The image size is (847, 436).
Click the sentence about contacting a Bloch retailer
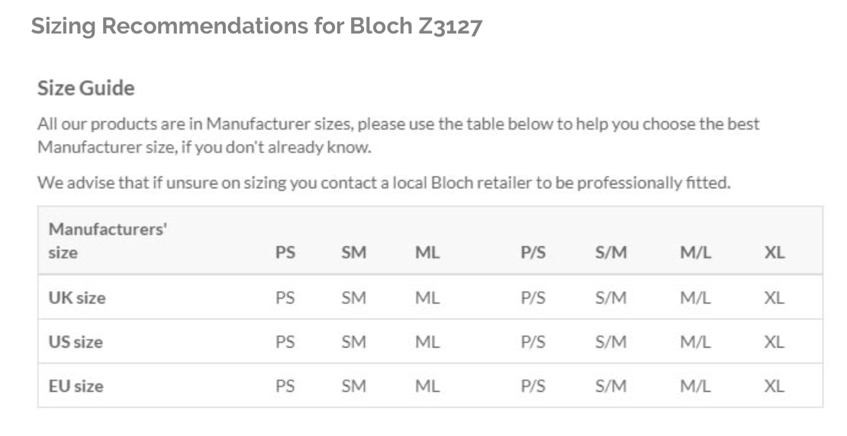tap(384, 183)
